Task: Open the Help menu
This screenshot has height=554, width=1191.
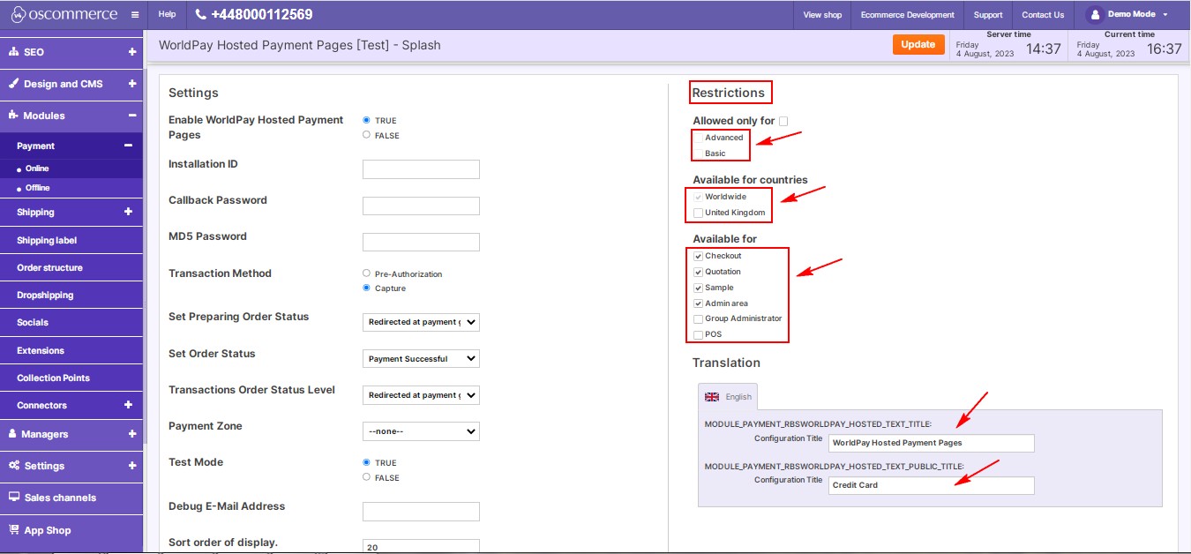Action: [167, 15]
